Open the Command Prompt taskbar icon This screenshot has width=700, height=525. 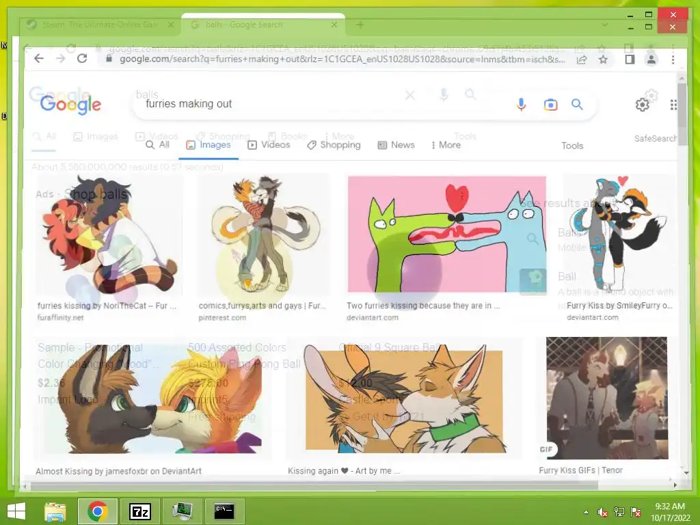[x=224, y=511]
